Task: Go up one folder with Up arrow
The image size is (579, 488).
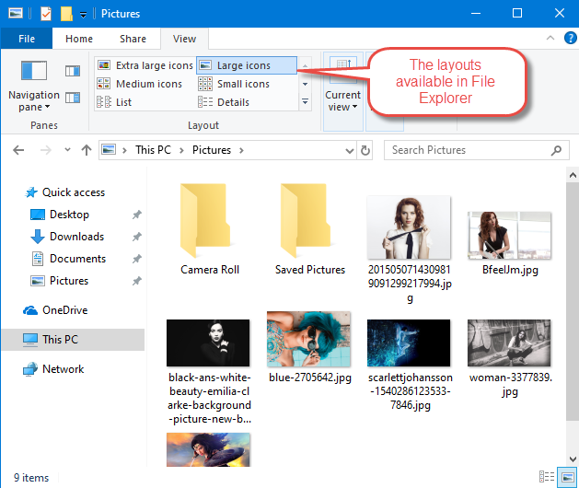Action: click(86, 150)
